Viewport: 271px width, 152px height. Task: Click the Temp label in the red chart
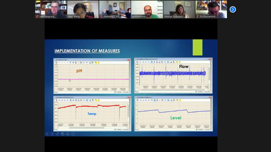(92, 114)
